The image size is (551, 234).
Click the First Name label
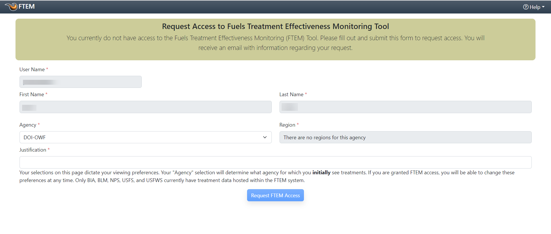(x=32, y=94)
